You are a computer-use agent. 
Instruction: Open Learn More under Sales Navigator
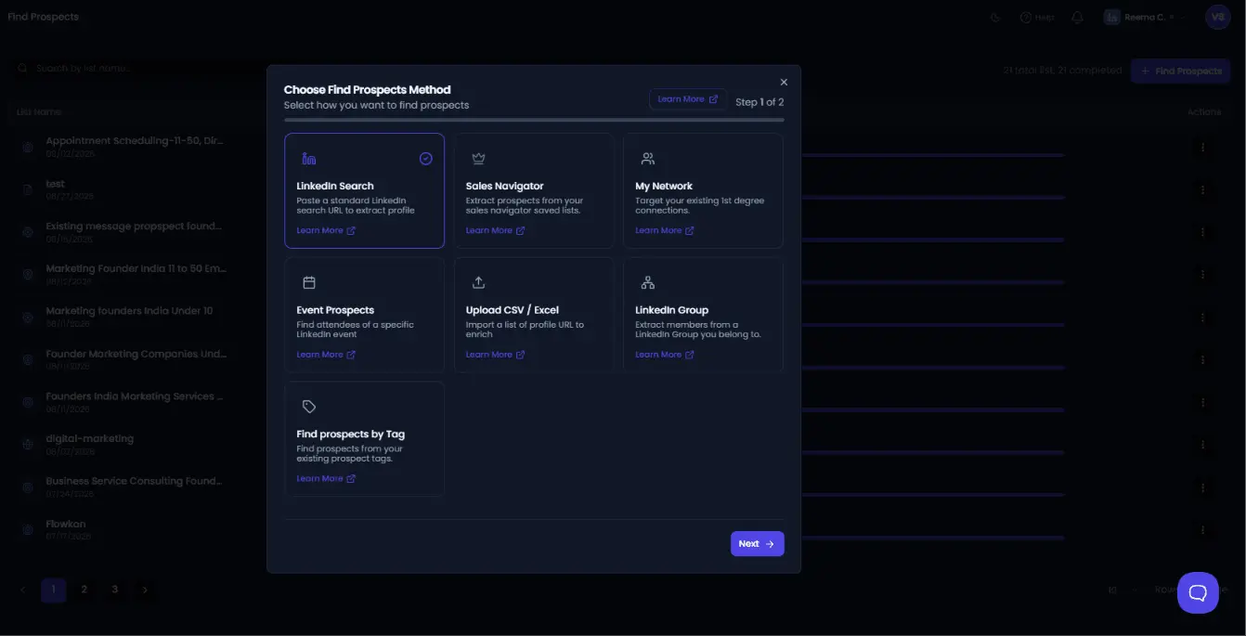tap(495, 230)
